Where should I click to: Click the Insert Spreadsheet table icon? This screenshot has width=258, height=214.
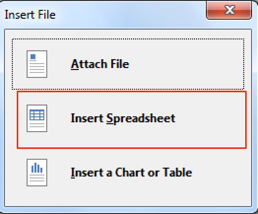point(37,118)
